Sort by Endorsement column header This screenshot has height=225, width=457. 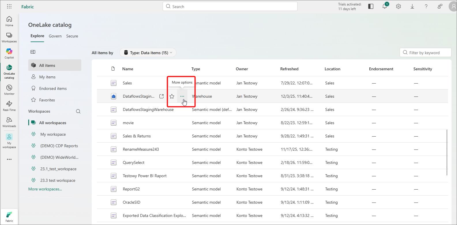point(381,69)
